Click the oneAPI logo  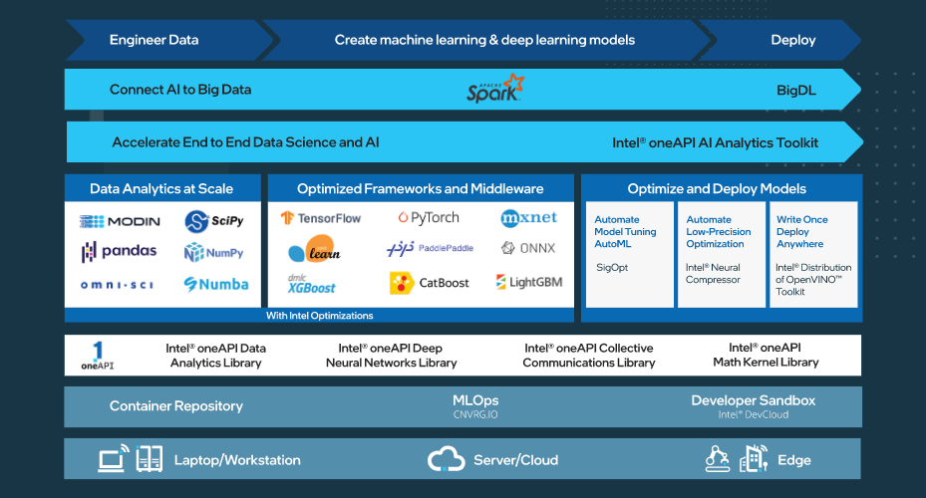[98, 356]
